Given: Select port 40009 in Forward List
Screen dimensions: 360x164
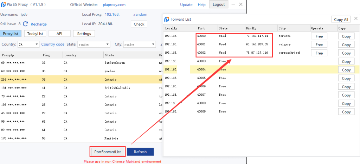Looking at the screenshot, I should (201, 112).
